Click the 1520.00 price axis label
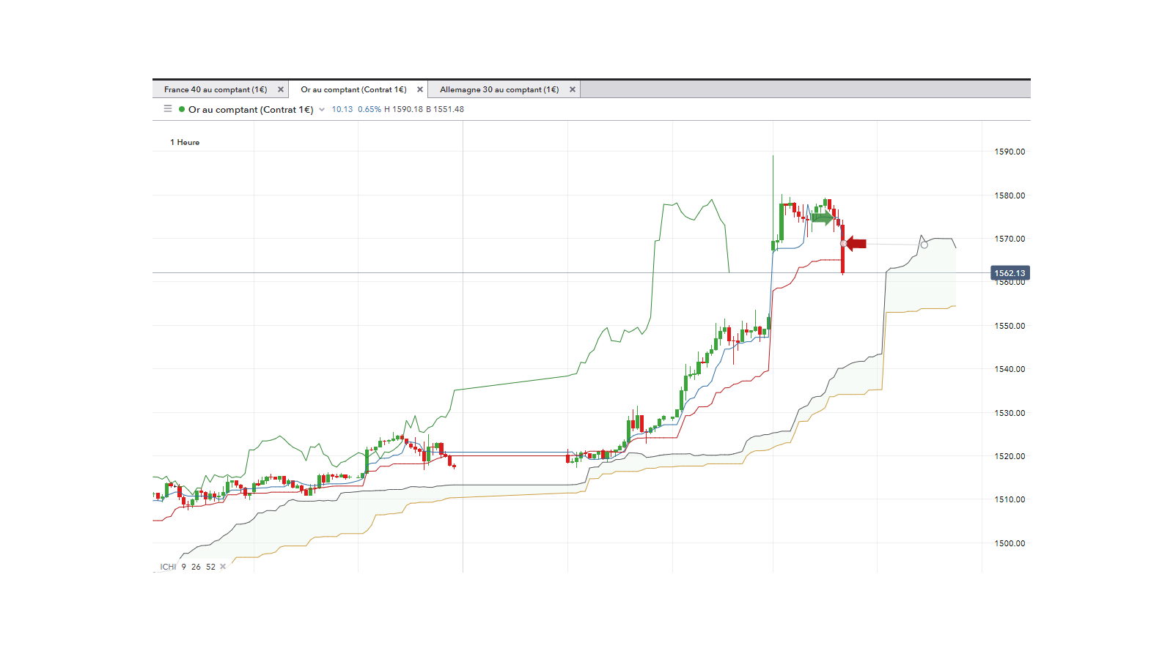 tap(1010, 457)
